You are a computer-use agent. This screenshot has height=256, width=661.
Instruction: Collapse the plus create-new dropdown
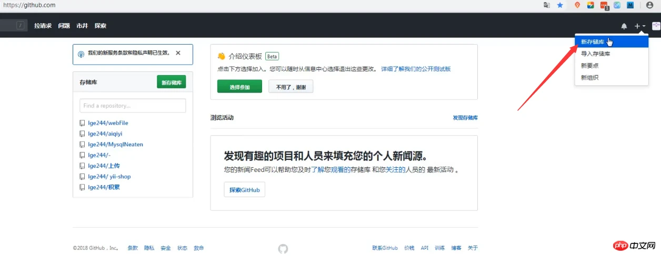pyautogui.click(x=639, y=26)
